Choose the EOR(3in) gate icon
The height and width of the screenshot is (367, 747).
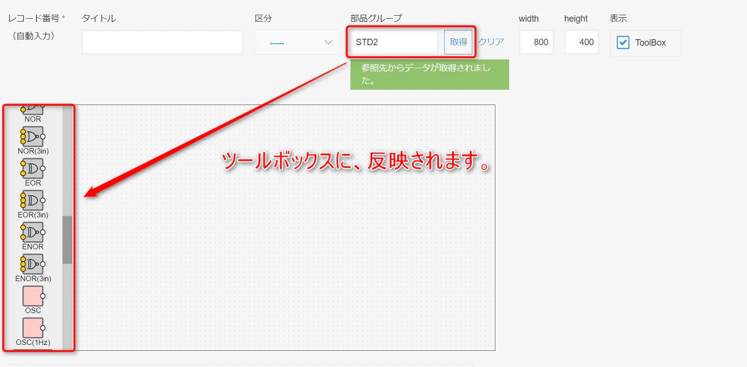33,200
